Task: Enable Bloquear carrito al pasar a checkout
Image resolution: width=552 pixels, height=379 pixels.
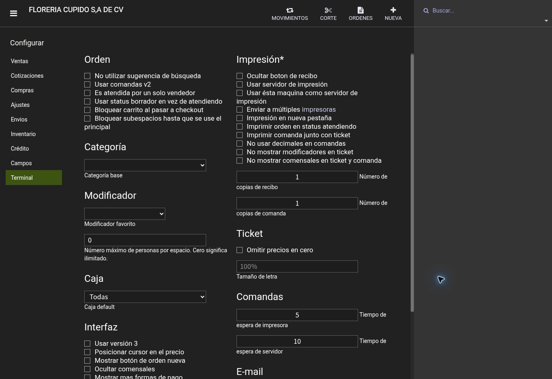Action: pyautogui.click(x=87, y=110)
